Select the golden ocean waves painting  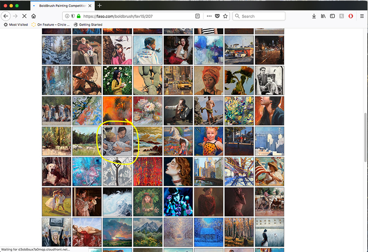tap(148, 141)
